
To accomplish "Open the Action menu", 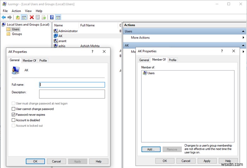I will 16,11.
